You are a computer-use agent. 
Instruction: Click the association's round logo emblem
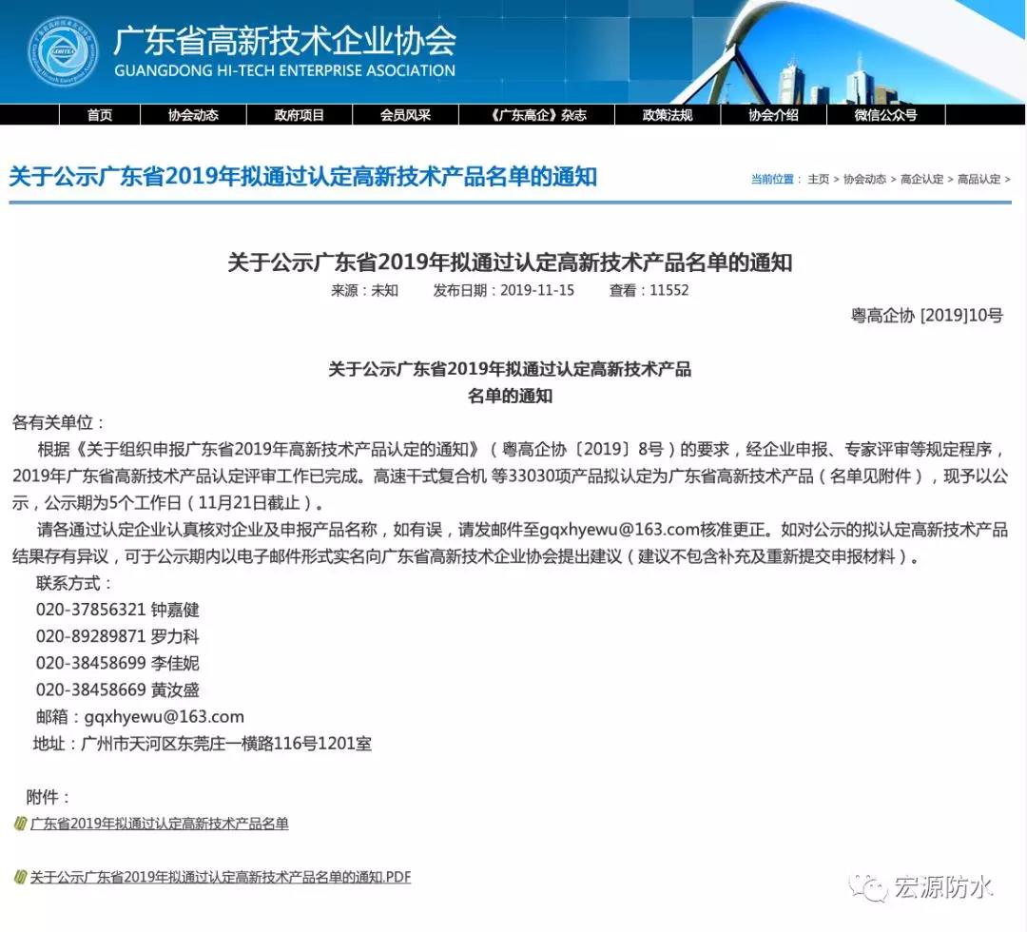(x=64, y=52)
